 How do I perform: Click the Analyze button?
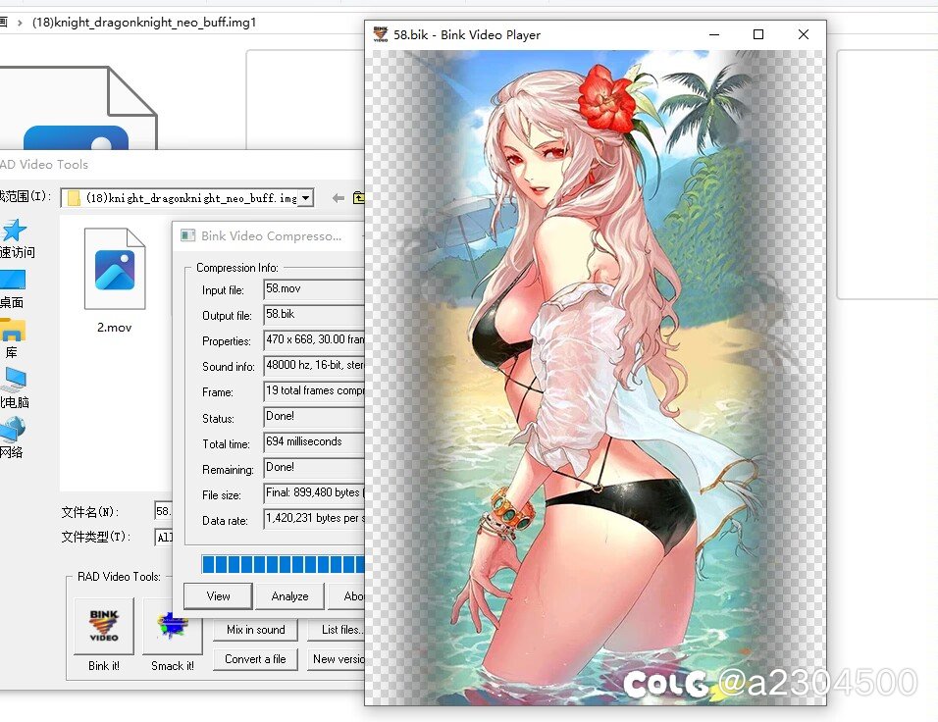point(289,595)
